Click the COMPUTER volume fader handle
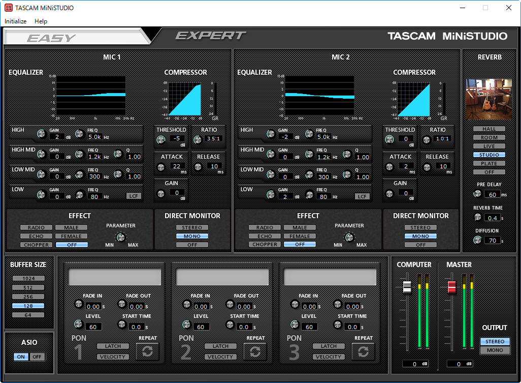The height and width of the screenshot is (383, 521). 407,287
